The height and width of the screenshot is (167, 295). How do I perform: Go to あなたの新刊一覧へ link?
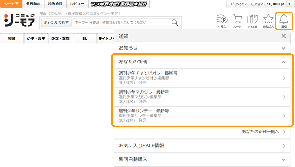[x=263, y=132]
